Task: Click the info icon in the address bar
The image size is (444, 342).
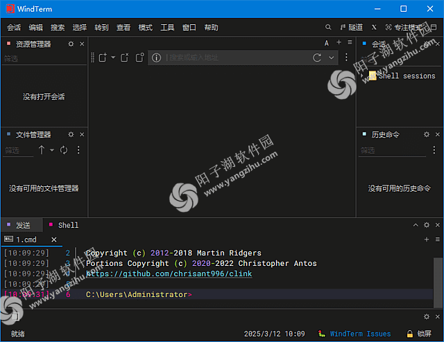Action: [x=156, y=57]
